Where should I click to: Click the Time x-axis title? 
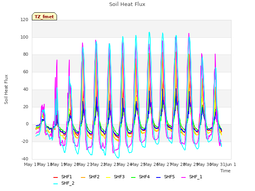tap(226, 171)
